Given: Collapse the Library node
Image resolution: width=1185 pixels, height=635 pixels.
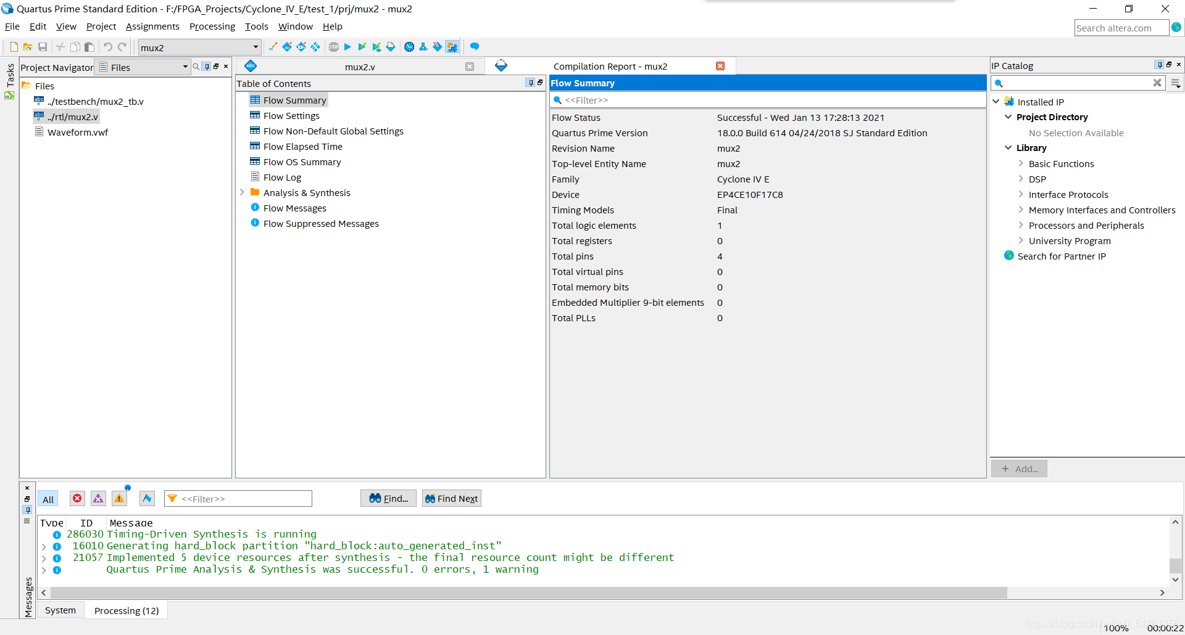Looking at the screenshot, I should click(x=1008, y=147).
